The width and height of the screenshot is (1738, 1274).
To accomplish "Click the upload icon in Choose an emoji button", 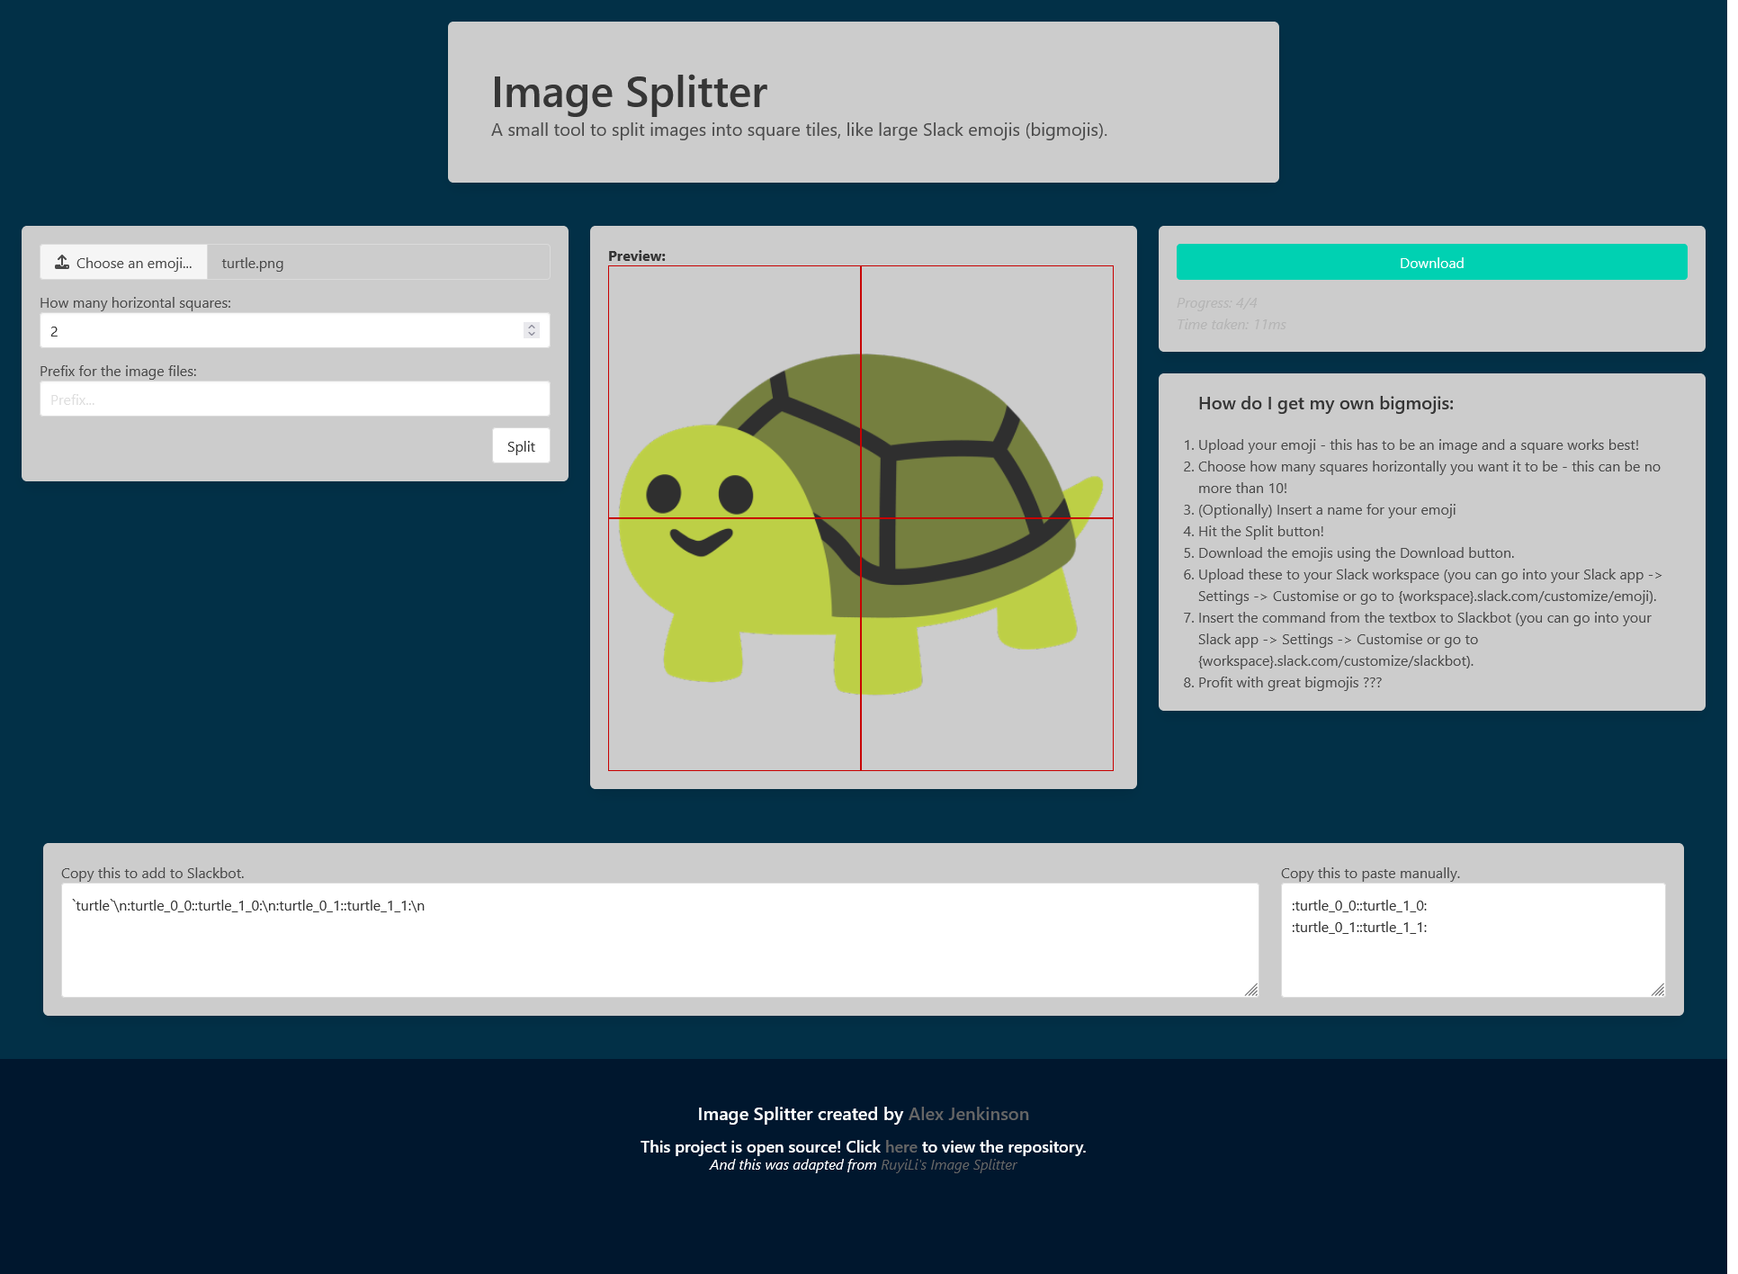I will click(61, 262).
